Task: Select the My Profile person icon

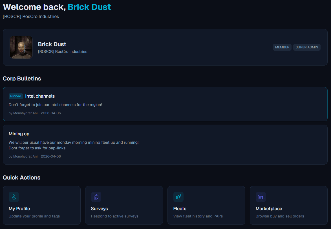Action: tap(14, 197)
